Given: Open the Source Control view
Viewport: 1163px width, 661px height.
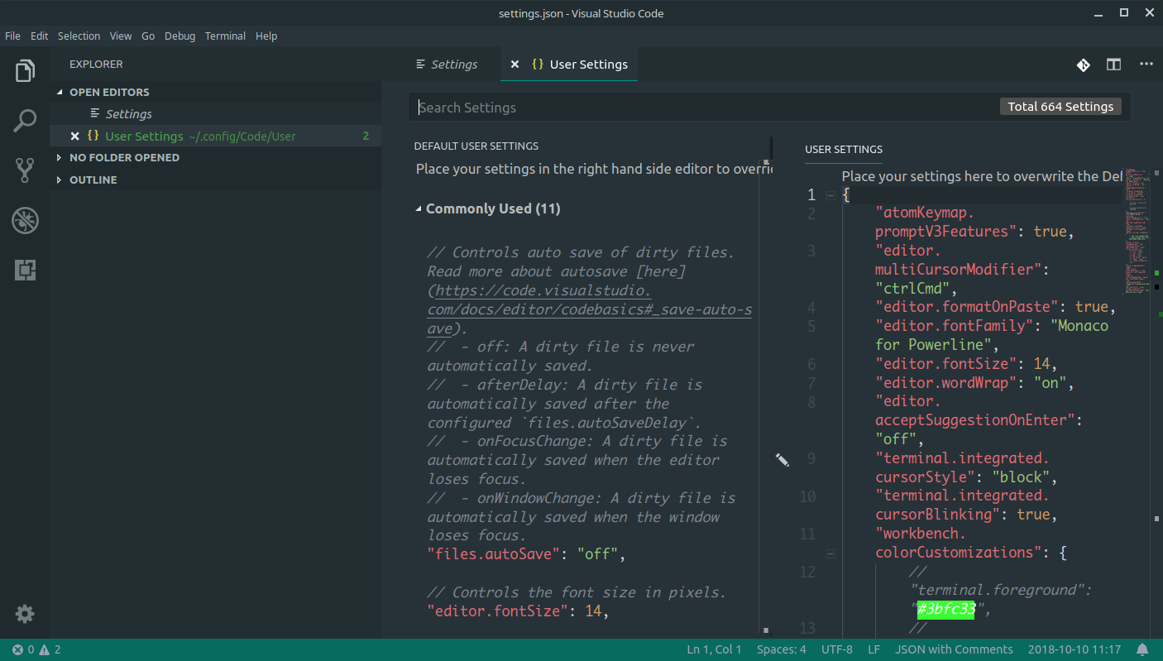Looking at the screenshot, I should click(25, 170).
